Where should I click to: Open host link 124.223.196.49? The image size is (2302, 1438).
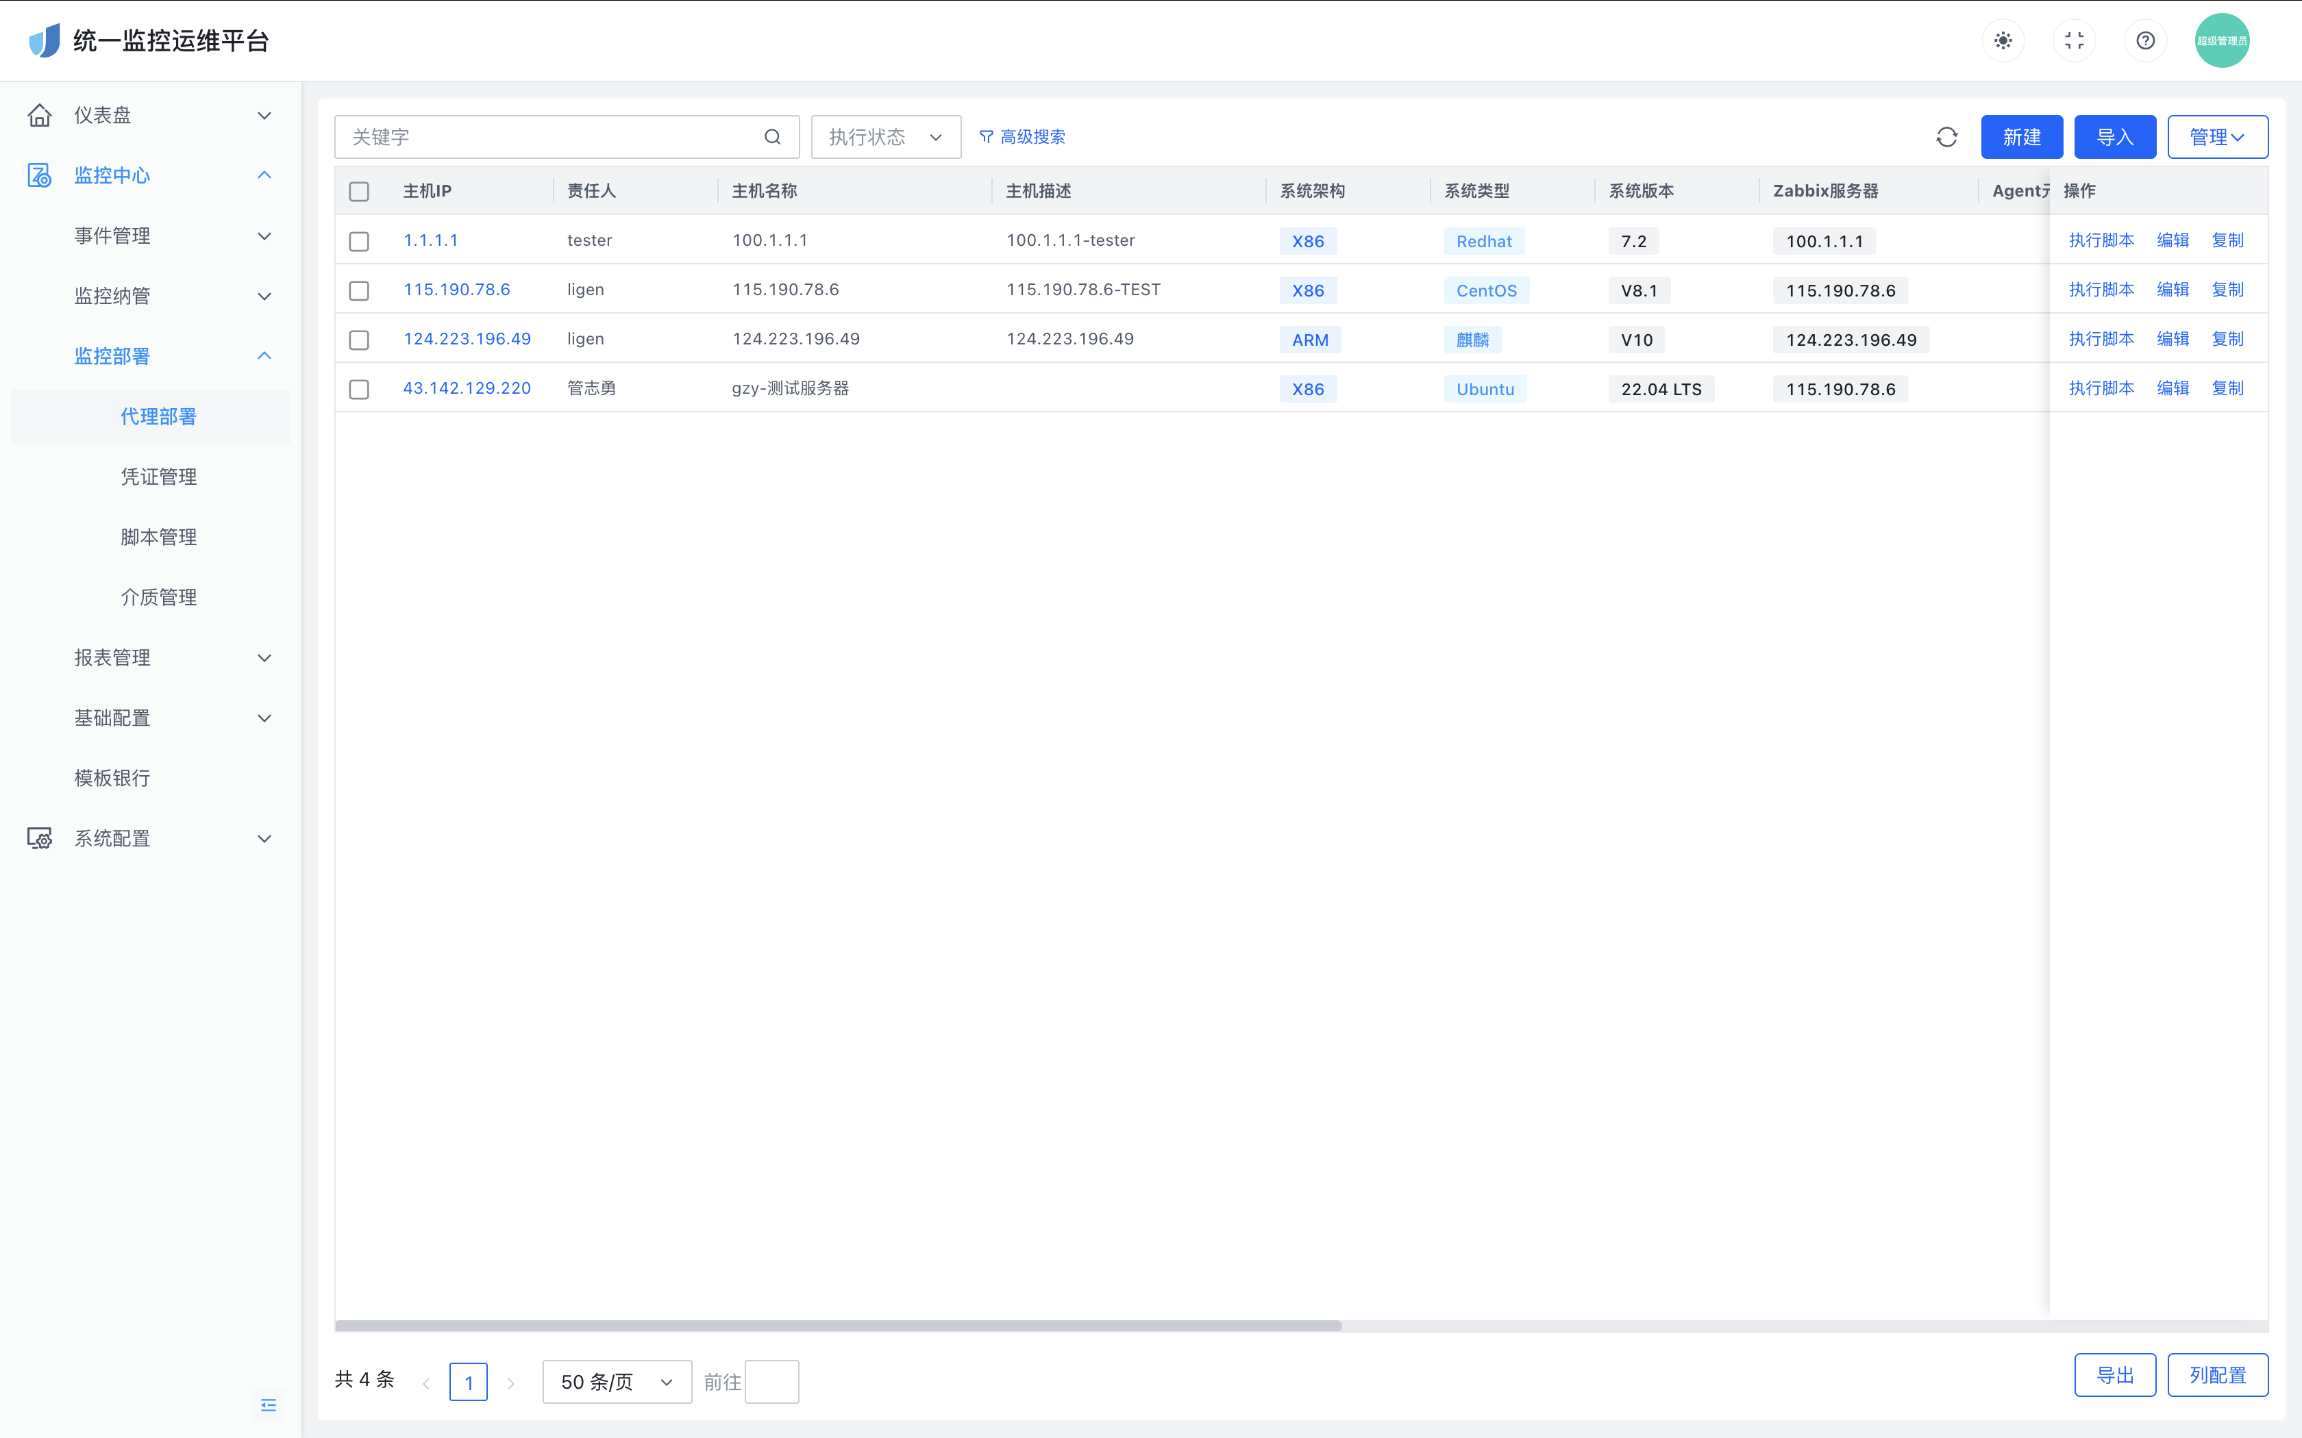466,338
